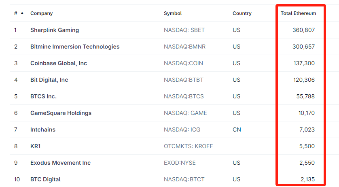
Task: Open Exodus Movement Inc link
Action: coord(60,163)
